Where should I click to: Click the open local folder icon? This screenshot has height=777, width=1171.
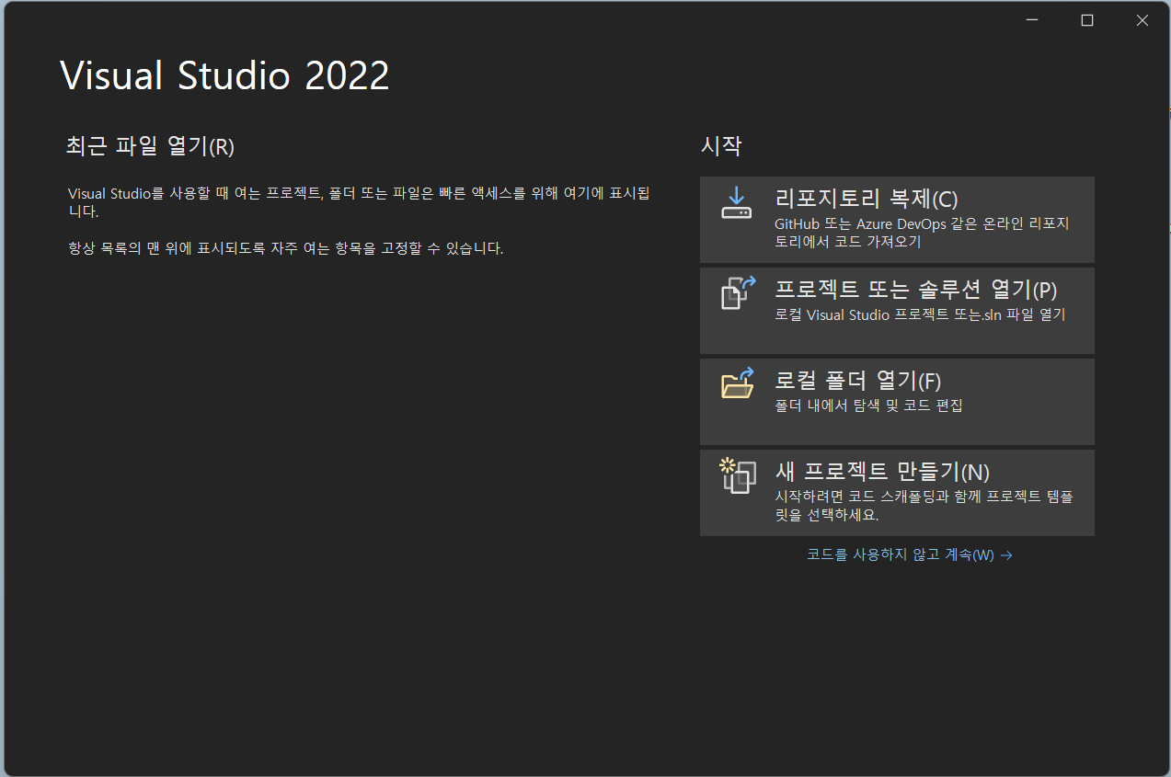(x=737, y=383)
